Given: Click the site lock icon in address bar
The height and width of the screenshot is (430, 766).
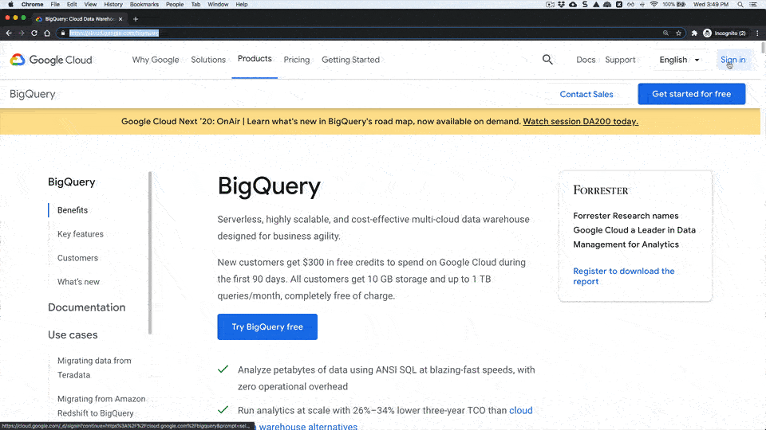Looking at the screenshot, I should tap(62, 33).
